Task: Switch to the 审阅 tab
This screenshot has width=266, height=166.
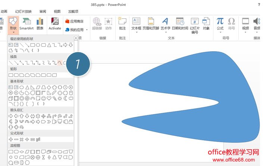Action: [x=43, y=11]
